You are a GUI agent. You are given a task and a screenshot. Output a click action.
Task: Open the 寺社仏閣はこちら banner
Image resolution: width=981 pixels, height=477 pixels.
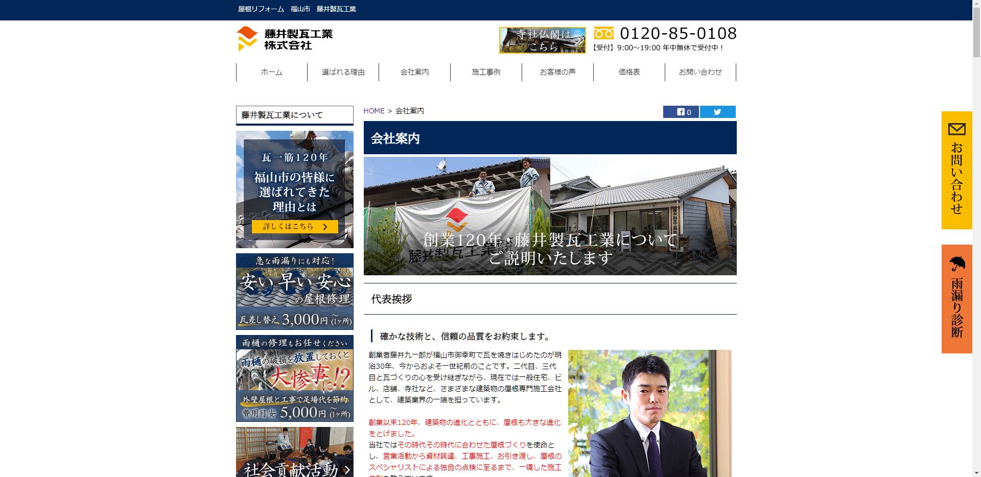point(542,40)
